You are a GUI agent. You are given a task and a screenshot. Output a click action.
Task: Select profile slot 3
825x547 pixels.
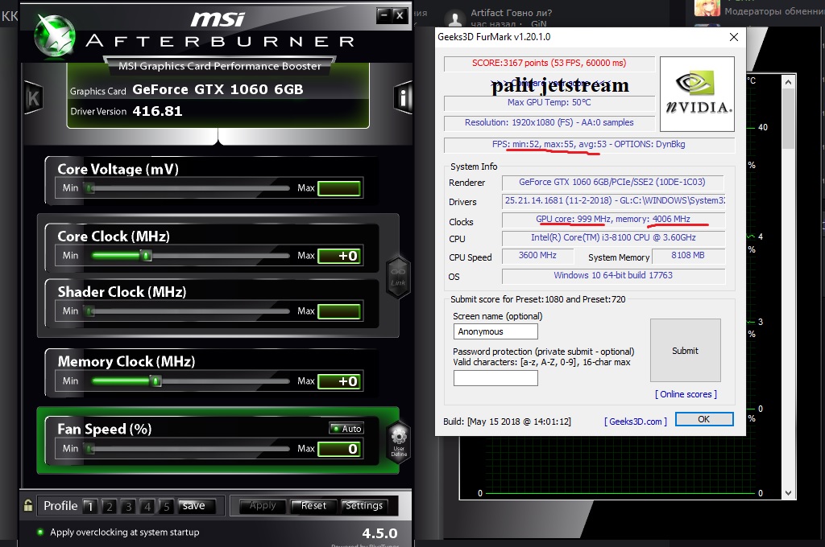pyautogui.click(x=128, y=506)
